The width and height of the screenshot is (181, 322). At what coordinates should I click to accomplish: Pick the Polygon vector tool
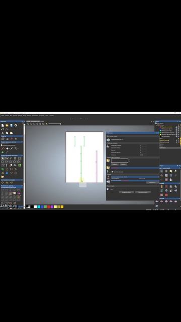point(15,162)
